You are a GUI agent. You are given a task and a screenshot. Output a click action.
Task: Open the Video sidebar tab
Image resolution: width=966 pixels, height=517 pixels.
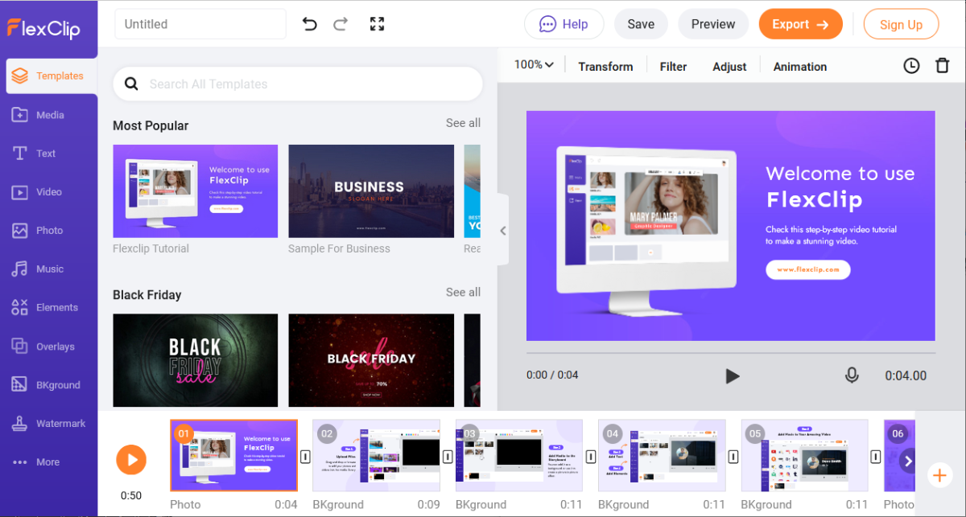[x=49, y=192]
